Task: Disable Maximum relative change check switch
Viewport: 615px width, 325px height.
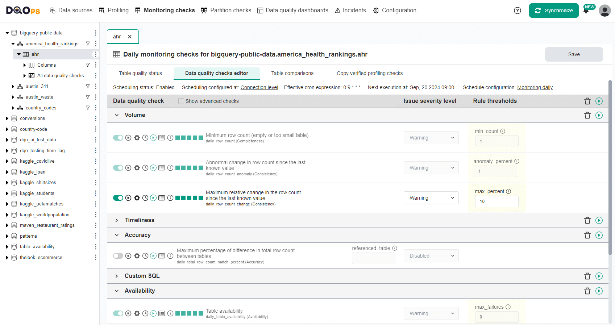Action: 118,198
